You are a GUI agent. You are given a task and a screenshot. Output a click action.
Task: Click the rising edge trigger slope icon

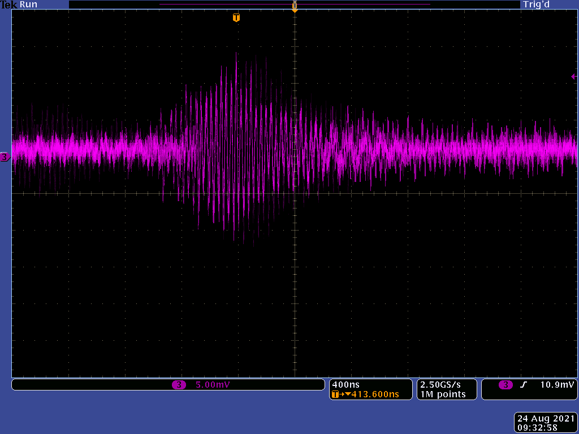[524, 385]
